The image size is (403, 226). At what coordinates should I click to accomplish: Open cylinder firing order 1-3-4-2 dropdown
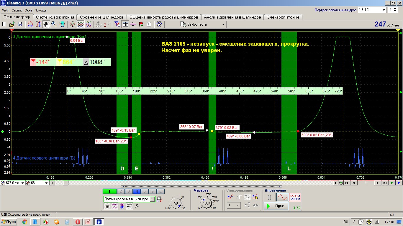click(x=372, y=10)
